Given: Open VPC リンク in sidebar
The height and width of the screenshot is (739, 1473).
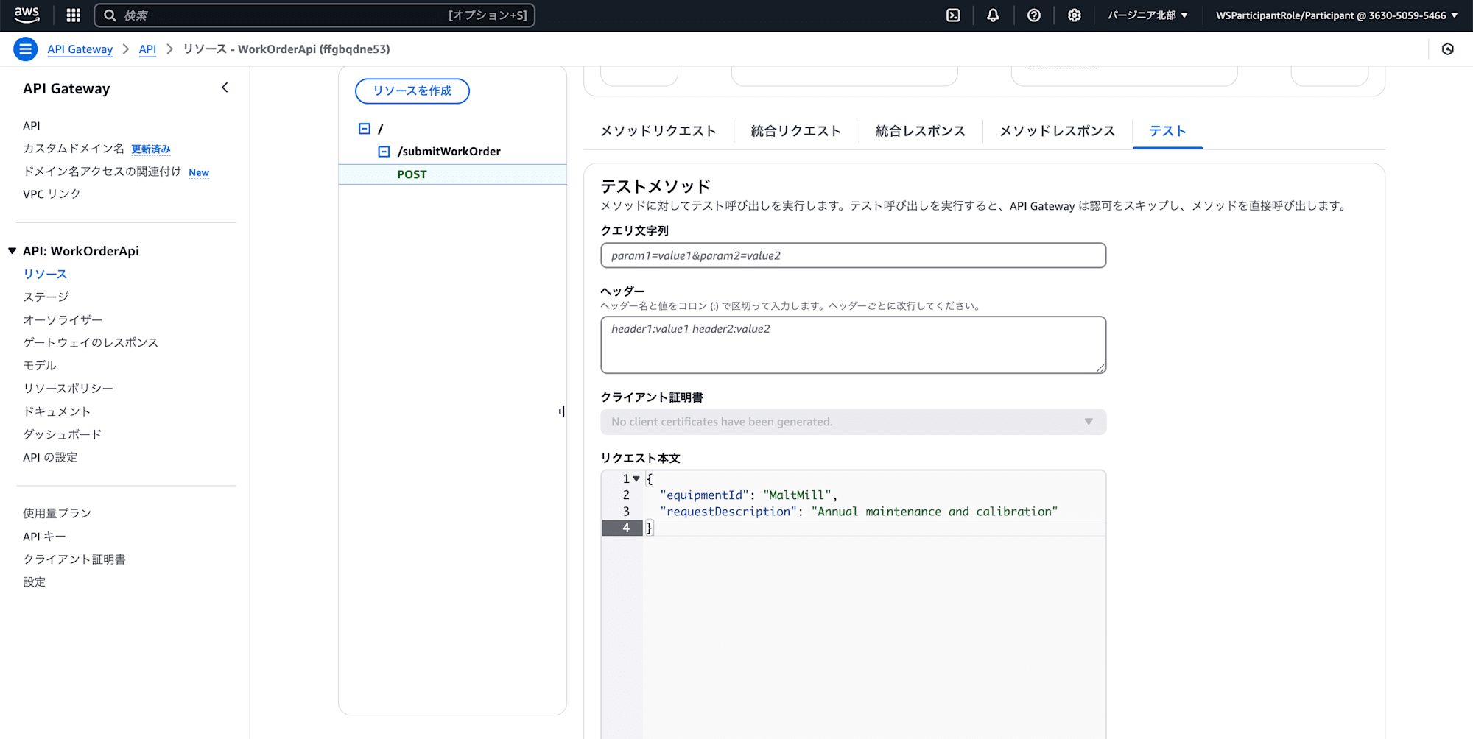Looking at the screenshot, I should coord(52,194).
